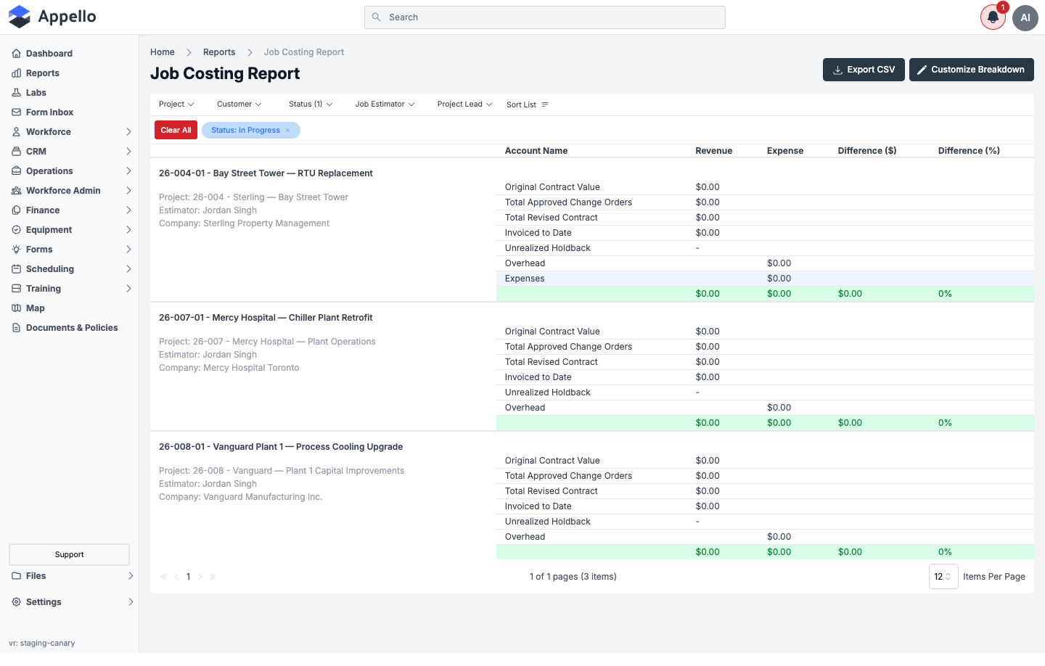Open the Project Lead filter dropdown
1045x666 pixels.
coord(464,104)
